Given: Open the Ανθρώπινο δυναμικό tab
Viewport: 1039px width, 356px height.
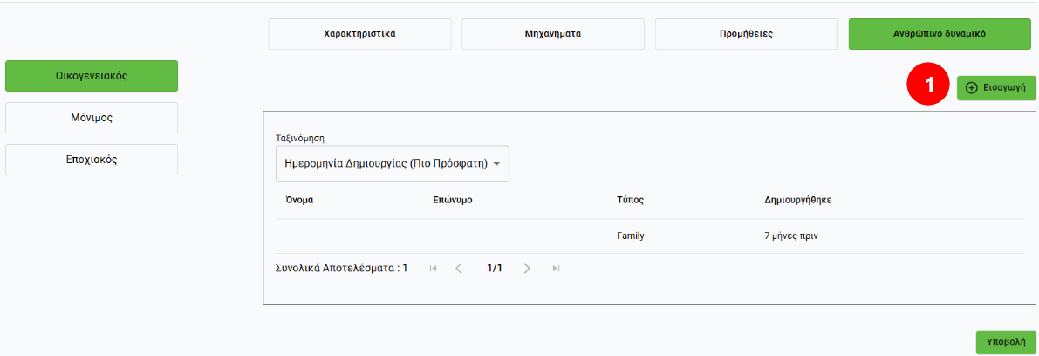Looking at the screenshot, I should click(x=939, y=35).
